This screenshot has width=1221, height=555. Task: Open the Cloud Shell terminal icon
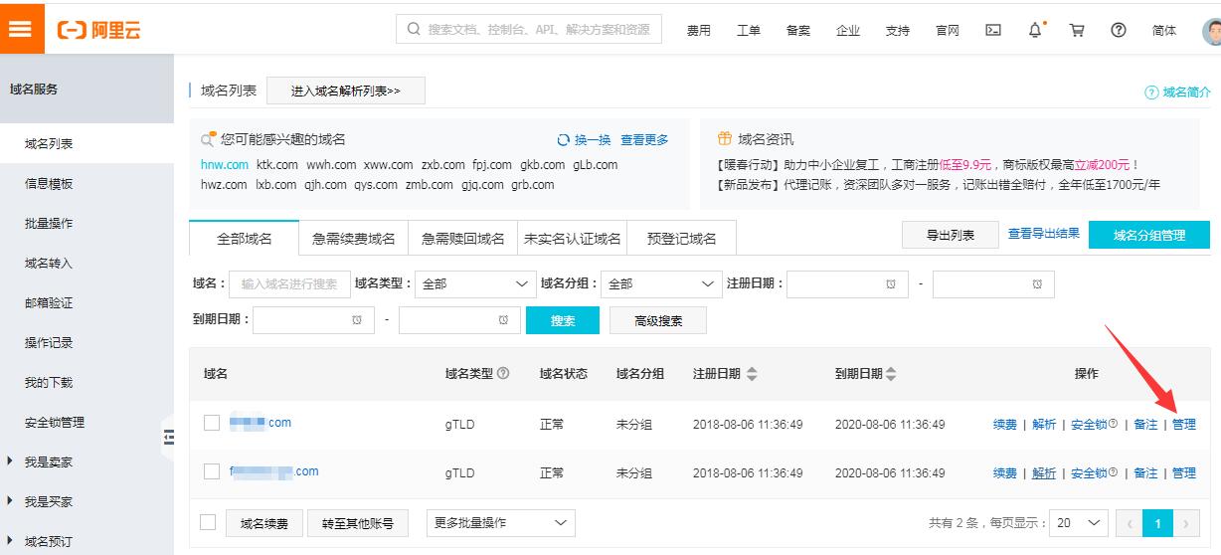(993, 30)
